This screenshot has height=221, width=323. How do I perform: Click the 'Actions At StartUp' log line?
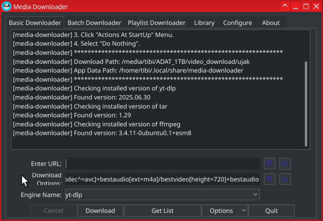click(x=93, y=35)
